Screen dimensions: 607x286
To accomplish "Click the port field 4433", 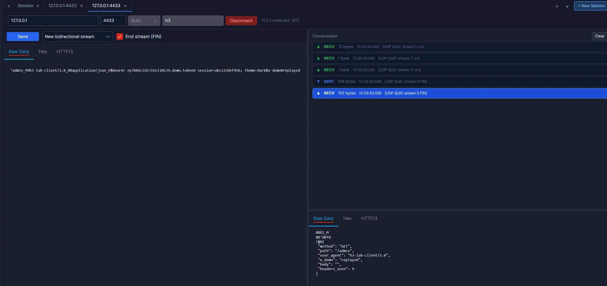I will 113,20.
